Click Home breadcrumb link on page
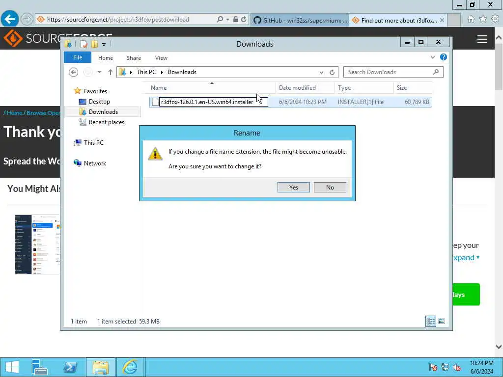The width and height of the screenshot is (503, 377). (x=14, y=113)
